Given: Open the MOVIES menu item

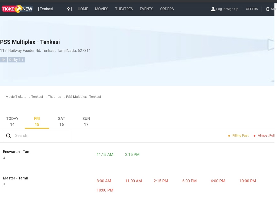Looking at the screenshot, I should pos(102,9).
